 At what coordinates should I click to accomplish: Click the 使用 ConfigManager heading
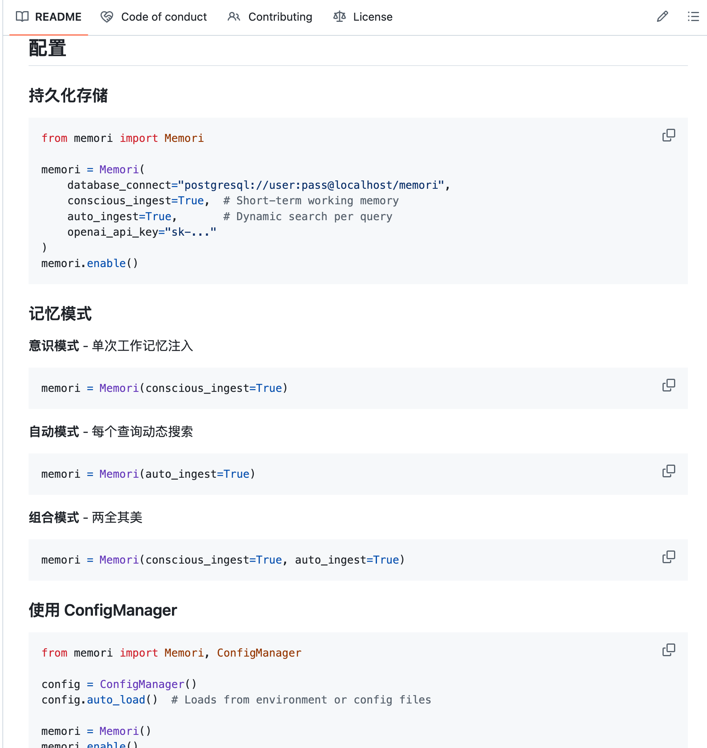point(102,610)
